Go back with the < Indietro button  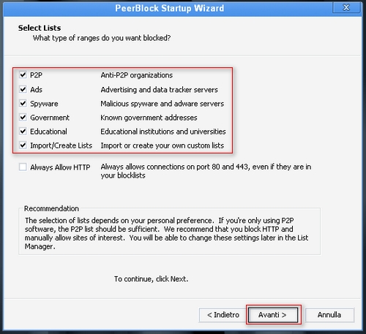tap(223, 315)
